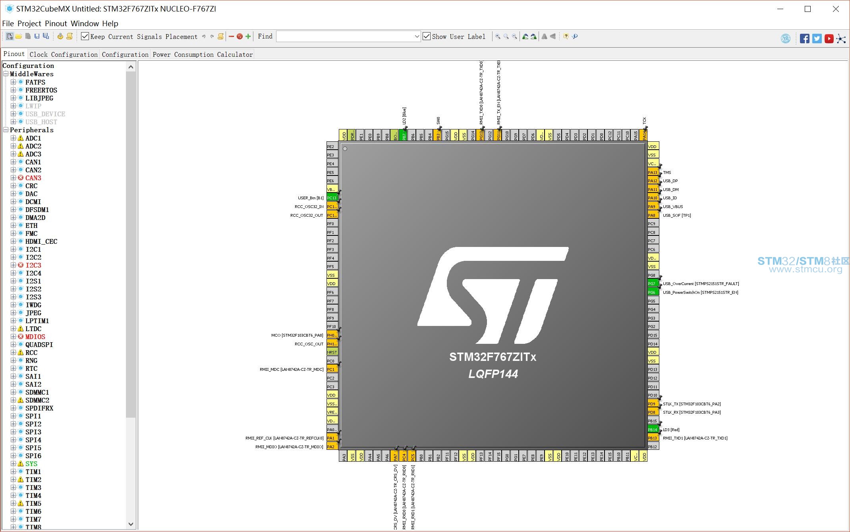Zoom in on the chip pinout view
Viewport: 850px width, 532px height.
(x=498, y=37)
